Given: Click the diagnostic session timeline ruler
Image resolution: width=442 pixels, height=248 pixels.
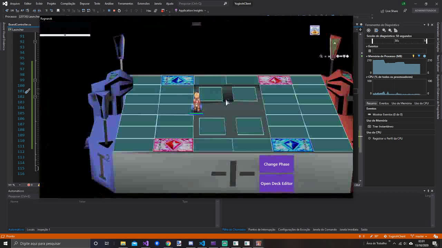Looking at the screenshot, I should click(x=397, y=41).
